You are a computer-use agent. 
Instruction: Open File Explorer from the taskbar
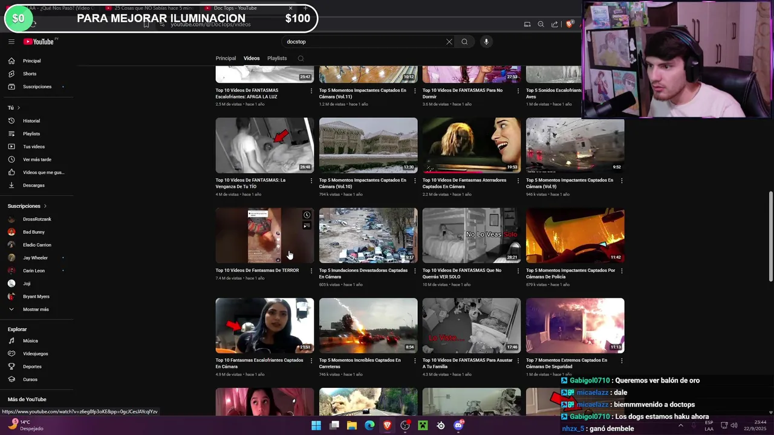pos(352,425)
